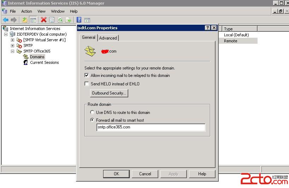289x188 pixels.
Task: Click the Outbound Security button
Action: tap(109, 93)
